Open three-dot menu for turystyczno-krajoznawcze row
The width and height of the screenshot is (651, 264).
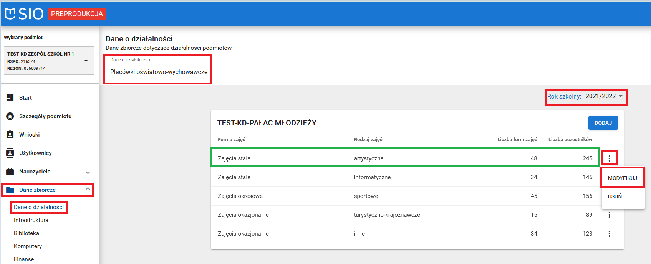pos(609,215)
